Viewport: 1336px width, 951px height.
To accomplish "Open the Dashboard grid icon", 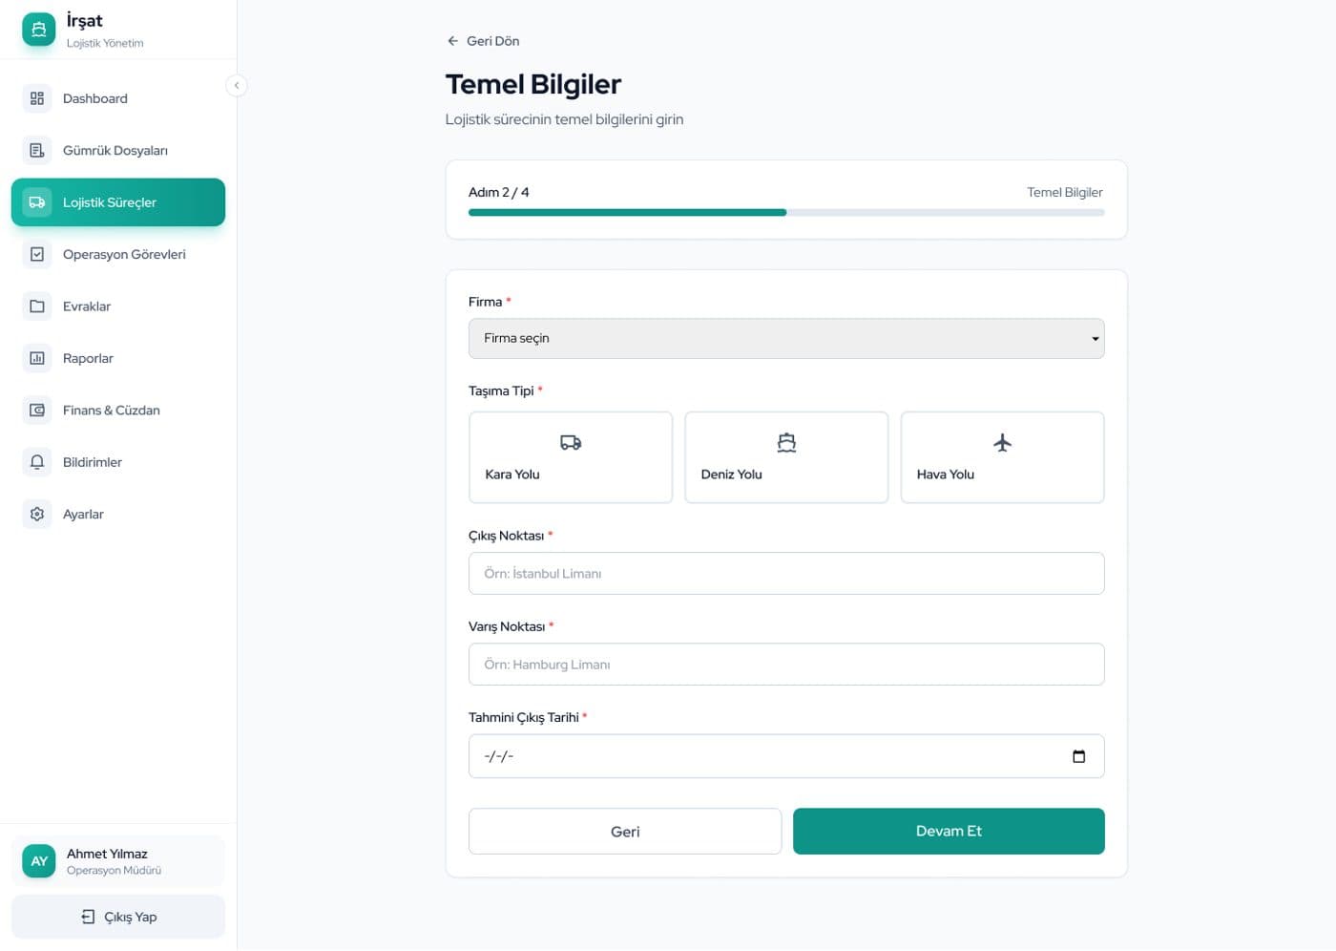I will [x=37, y=98].
